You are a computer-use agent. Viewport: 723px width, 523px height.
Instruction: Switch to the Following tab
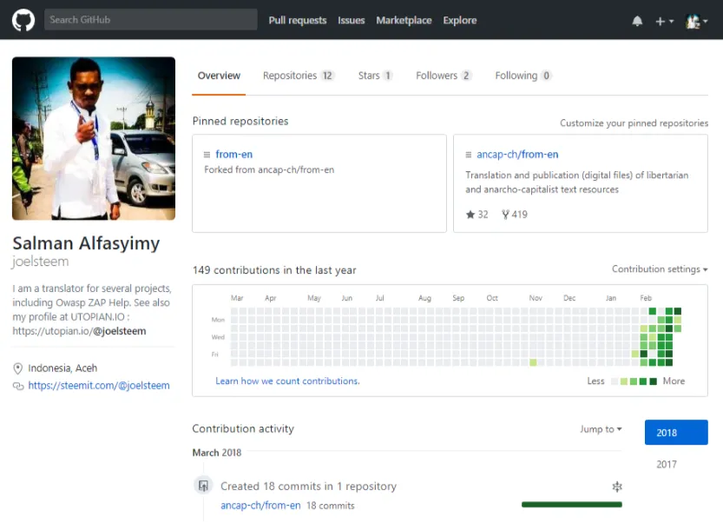(523, 76)
